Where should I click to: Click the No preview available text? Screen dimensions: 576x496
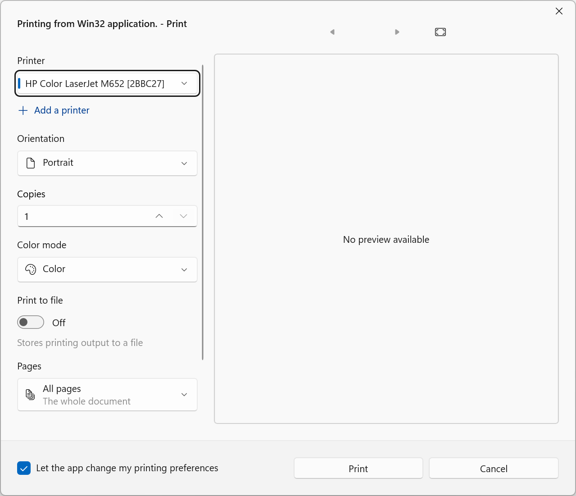[x=386, y=240]
